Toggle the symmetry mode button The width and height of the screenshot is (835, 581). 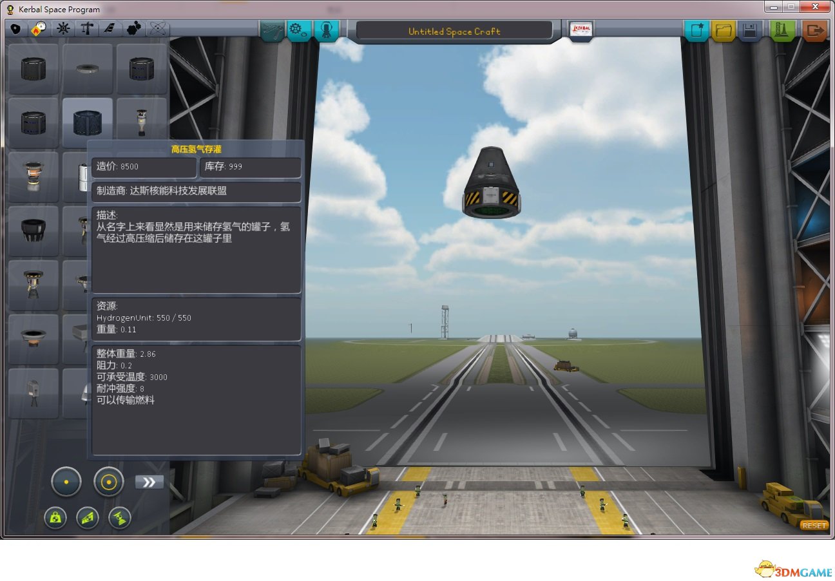(x=66, y=482)
